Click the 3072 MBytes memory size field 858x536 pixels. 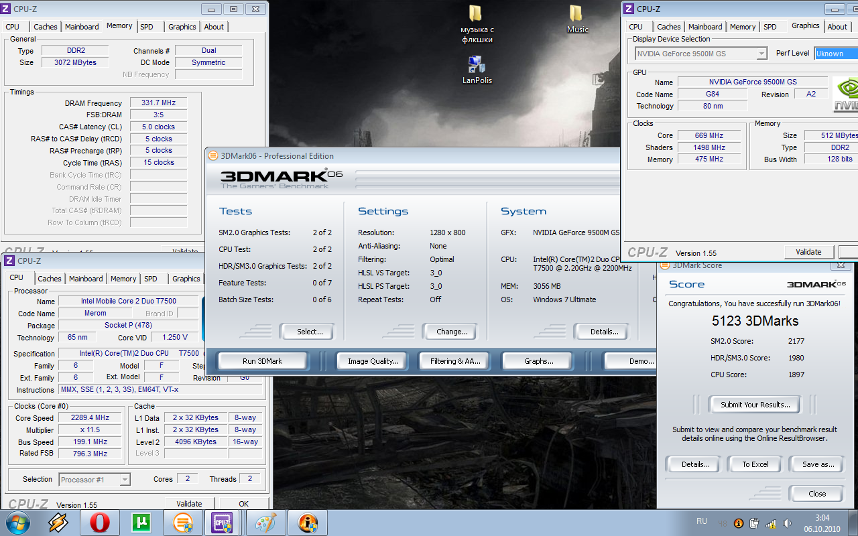click(x=75, y=62)
